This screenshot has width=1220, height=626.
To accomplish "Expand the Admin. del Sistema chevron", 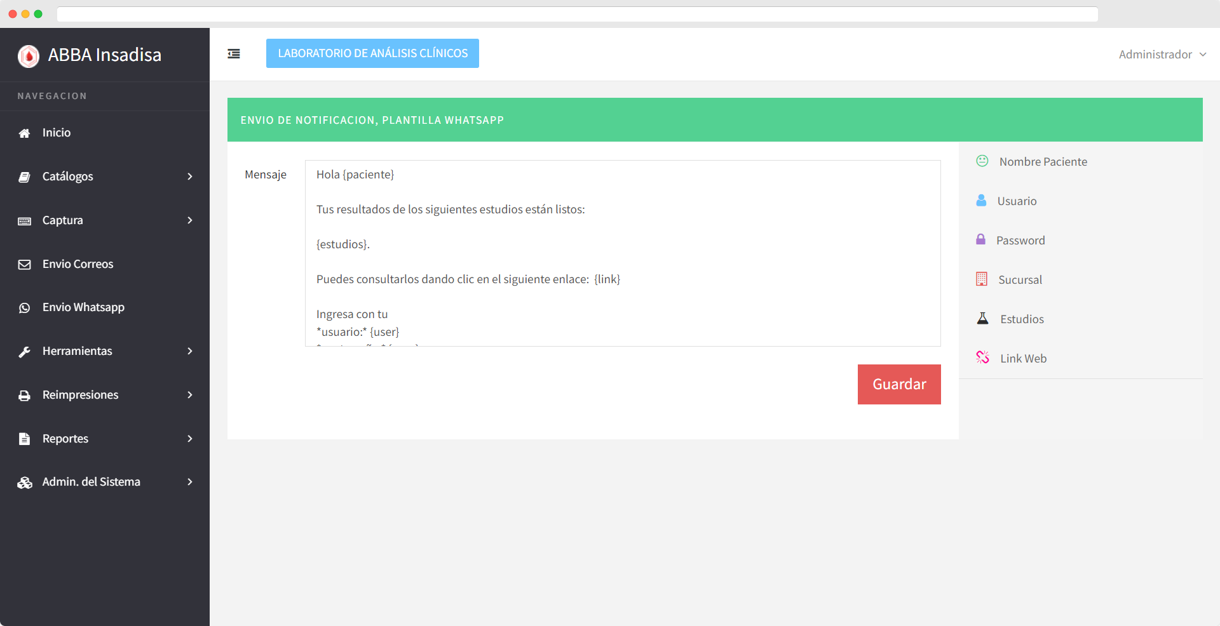I will click(x=189, y=482).
